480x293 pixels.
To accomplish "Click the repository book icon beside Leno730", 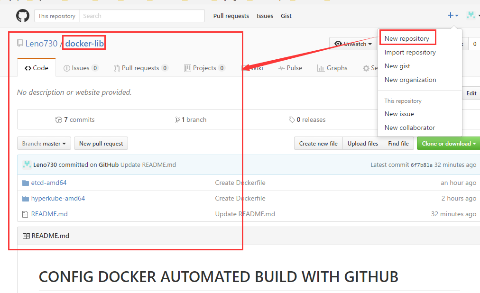I will [20, 43].
